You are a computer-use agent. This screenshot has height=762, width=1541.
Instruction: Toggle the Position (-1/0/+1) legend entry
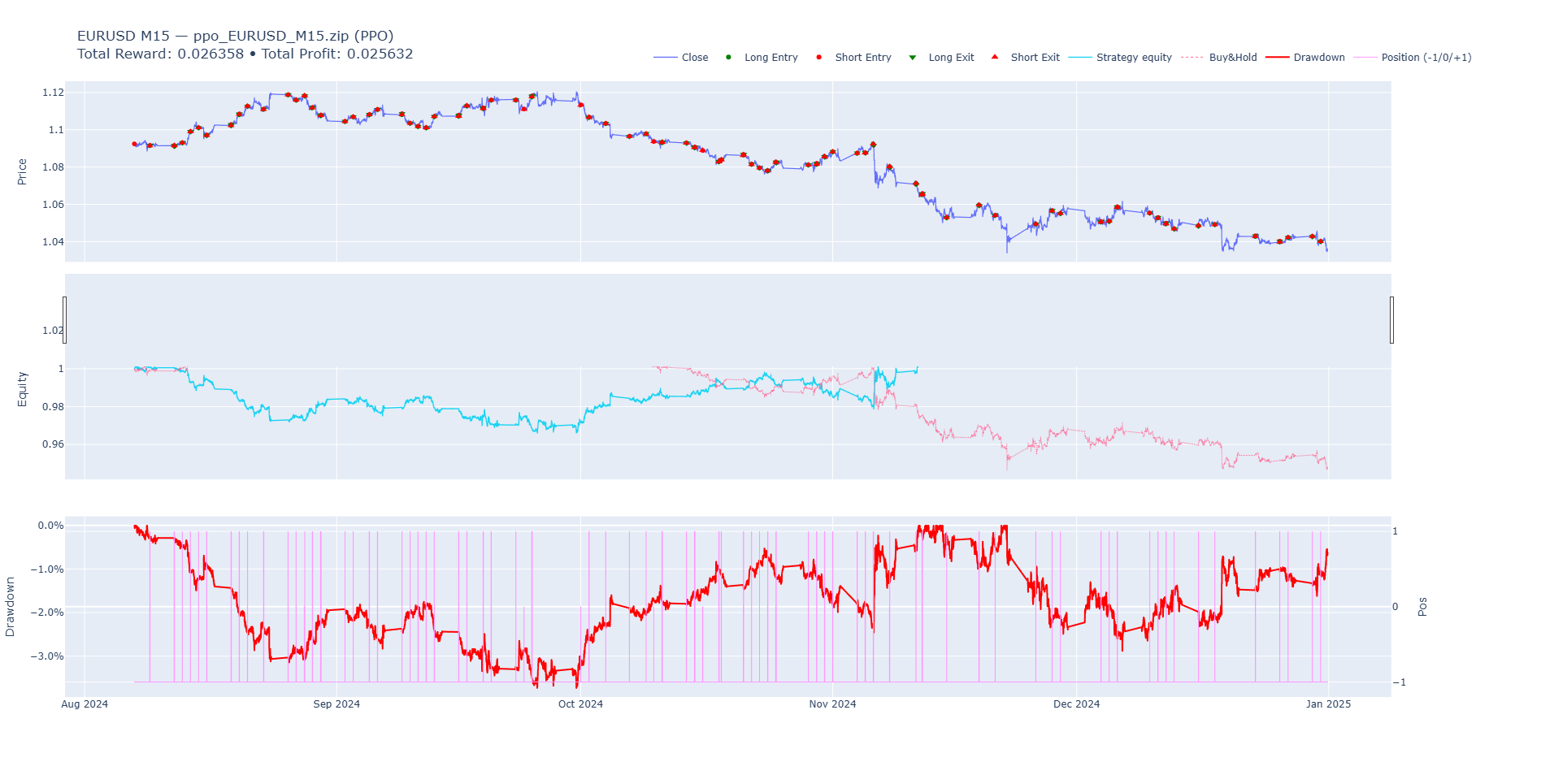(x=1413, y=58)
